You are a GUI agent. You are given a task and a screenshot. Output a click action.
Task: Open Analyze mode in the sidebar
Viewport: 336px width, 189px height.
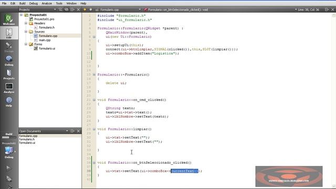coord(9,88)
